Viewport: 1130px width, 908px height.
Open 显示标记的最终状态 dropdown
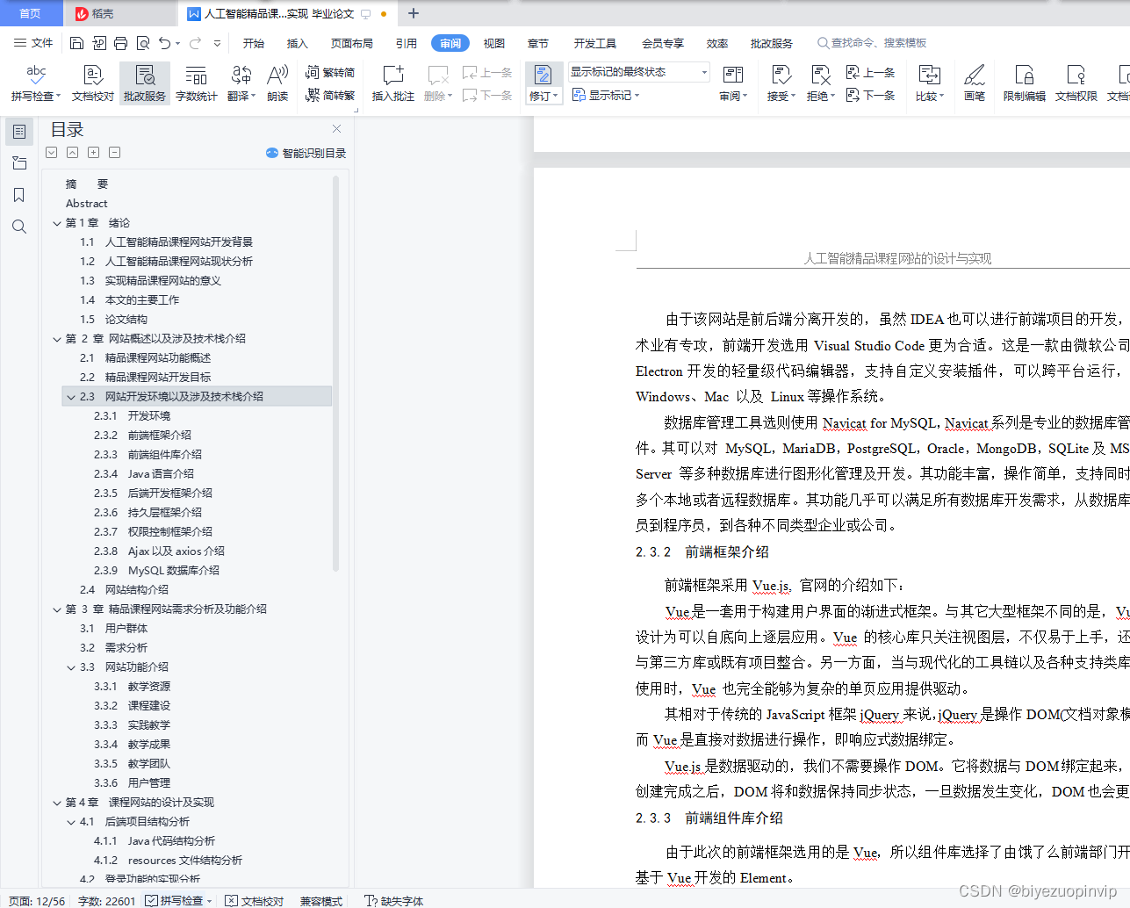[x=638, y=72]
